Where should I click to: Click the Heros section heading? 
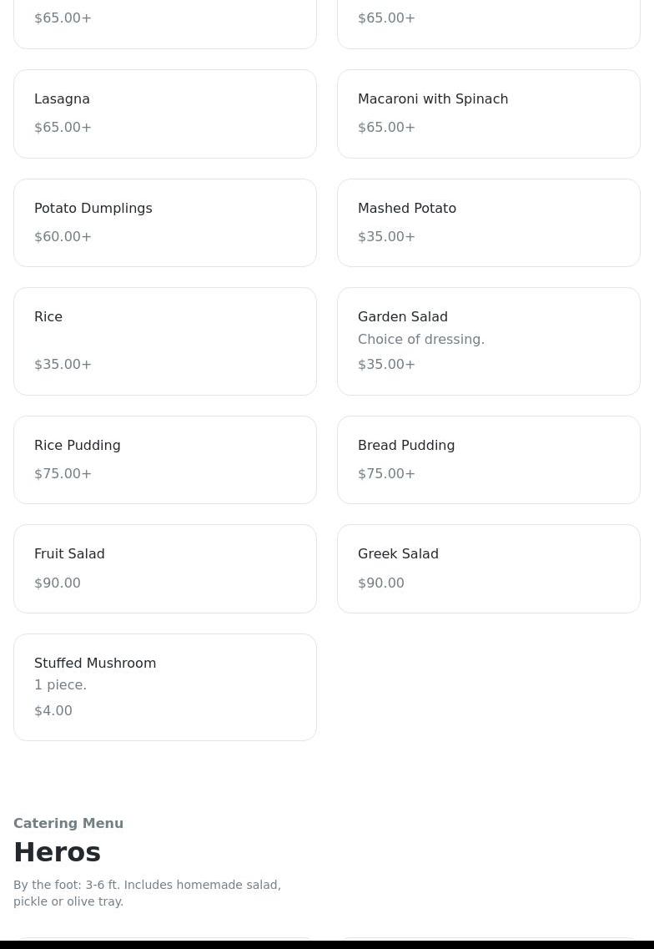[x=58, y=852]
